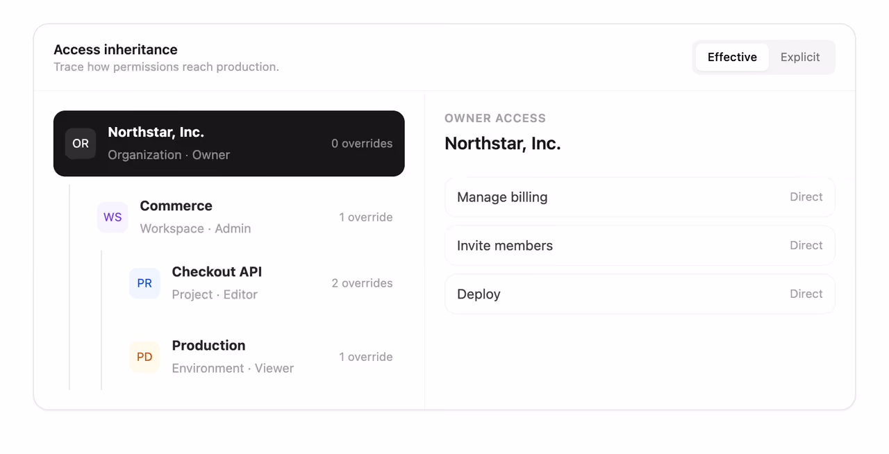Image resolution: width=889 pixels, height=454 pixels.
Task: Select the Northstar, Inc. tree node
Action: [x=229, y=144]
